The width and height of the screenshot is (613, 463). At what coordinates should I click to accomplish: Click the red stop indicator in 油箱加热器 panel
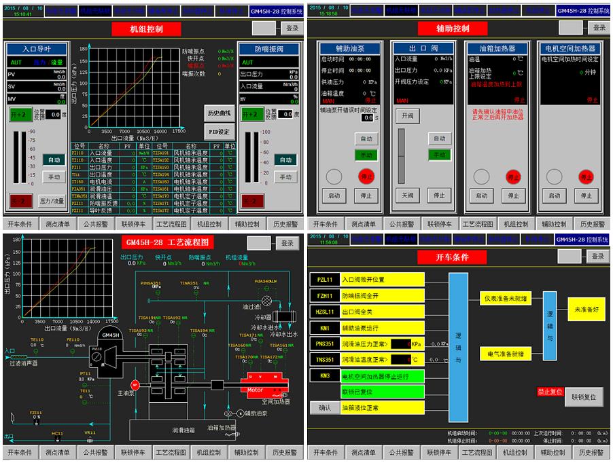pos(512,177)
